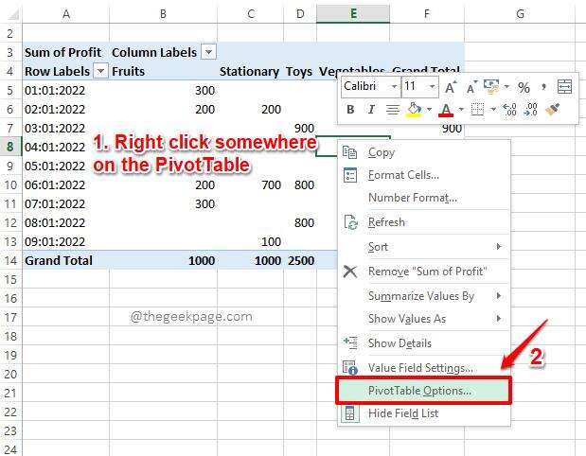Click the increase decimal icon

click(508, 110)
